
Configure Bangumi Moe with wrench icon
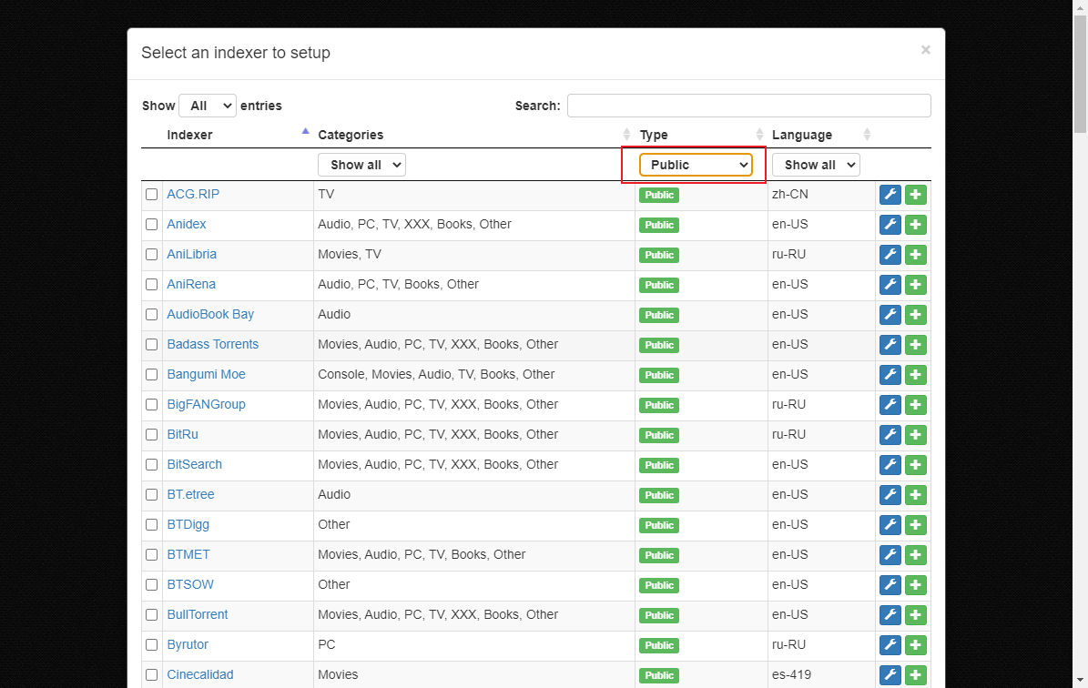(890, 375)
